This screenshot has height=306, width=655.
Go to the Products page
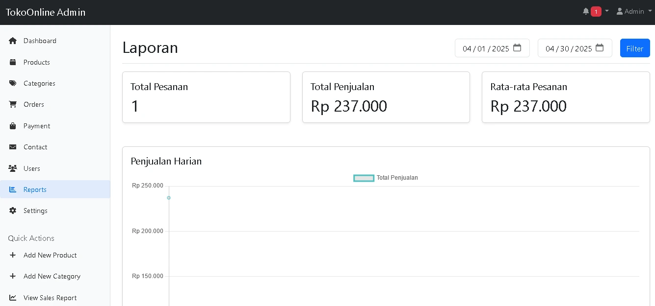pos(55,62)
